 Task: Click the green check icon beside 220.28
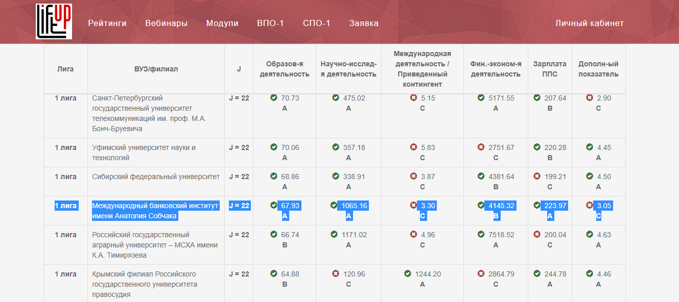tap(537, 147)
